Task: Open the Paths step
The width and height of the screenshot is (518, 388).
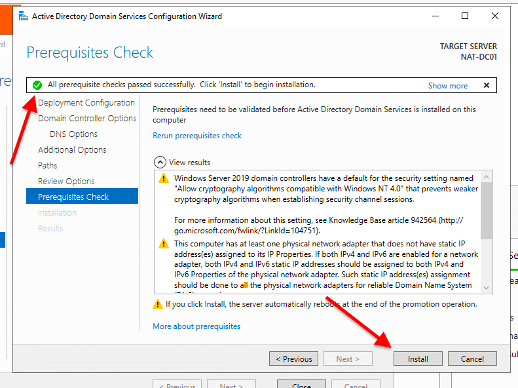Action: [48, 166]
